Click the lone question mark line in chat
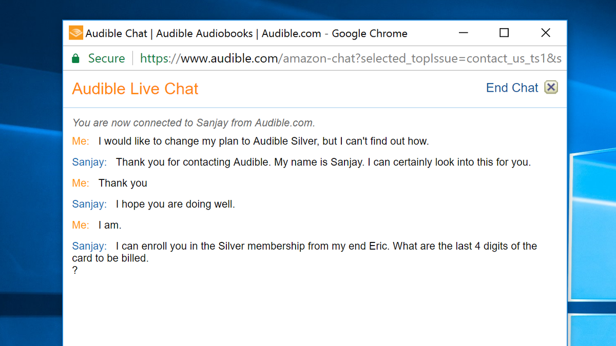 (75, 270)
